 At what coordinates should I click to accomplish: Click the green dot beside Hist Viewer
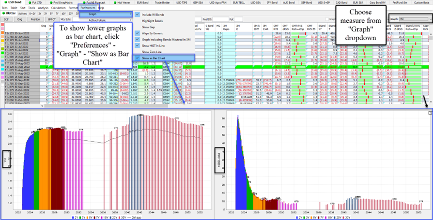[115, 2]
